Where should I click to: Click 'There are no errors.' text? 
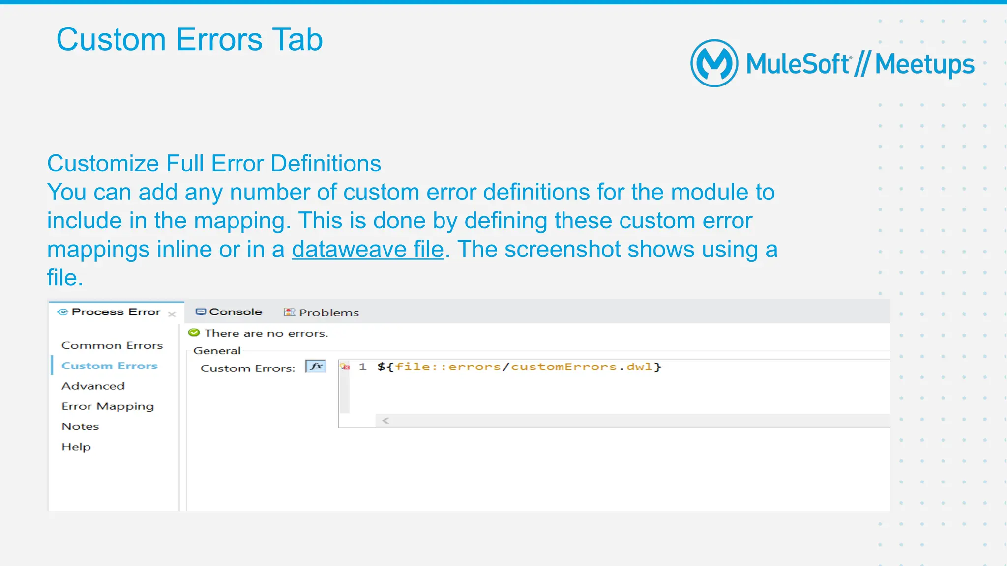point(267,333)
